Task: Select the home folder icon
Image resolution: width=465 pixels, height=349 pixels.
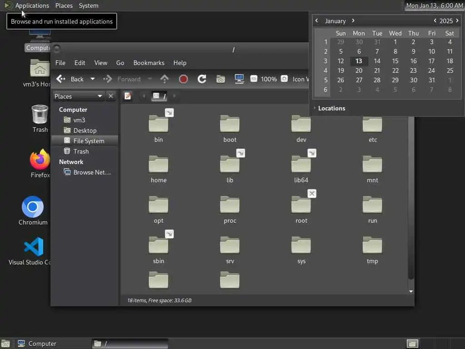Action: 158,164
